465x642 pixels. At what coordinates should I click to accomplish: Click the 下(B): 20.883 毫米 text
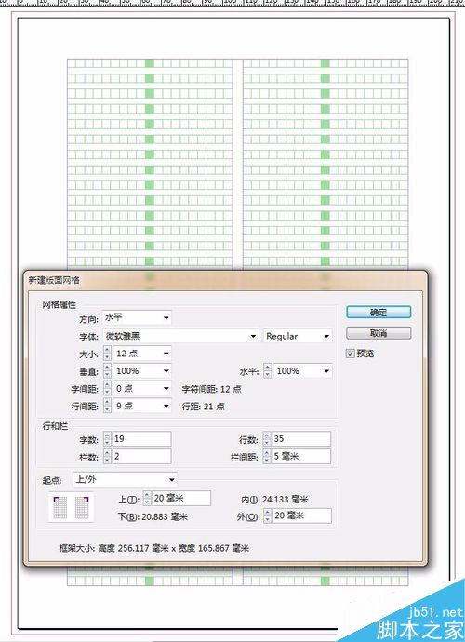pyautogui.click(x=153, y=517)
